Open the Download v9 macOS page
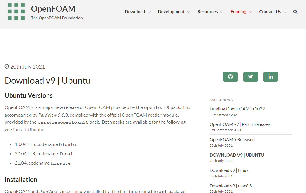306x193 pixels. point(230,186)
